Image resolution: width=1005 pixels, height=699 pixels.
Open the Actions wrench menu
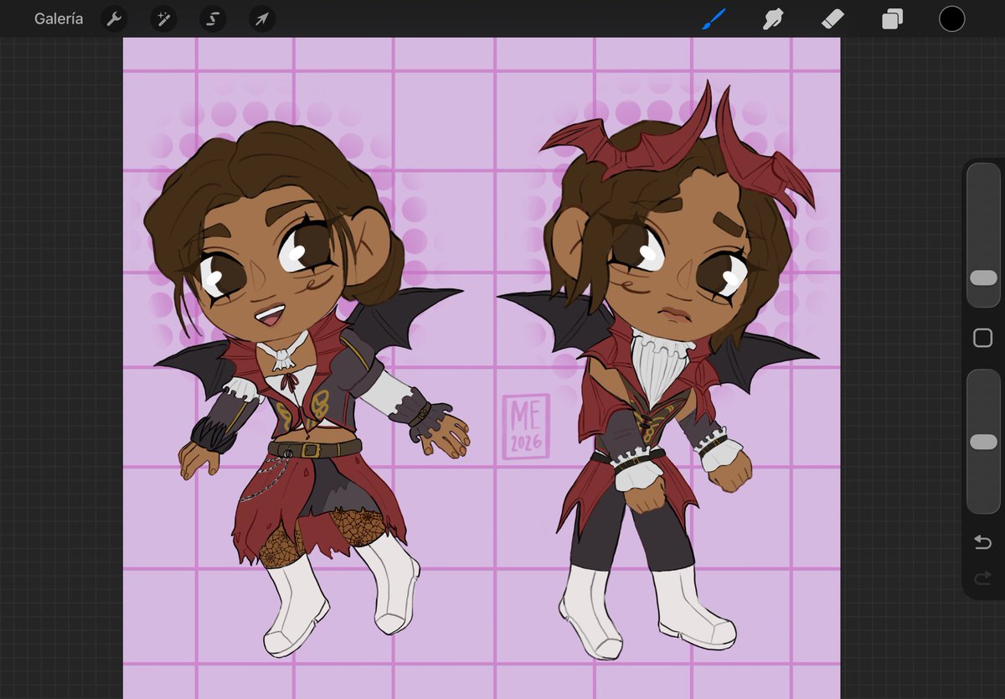click(x=114, y=18)
